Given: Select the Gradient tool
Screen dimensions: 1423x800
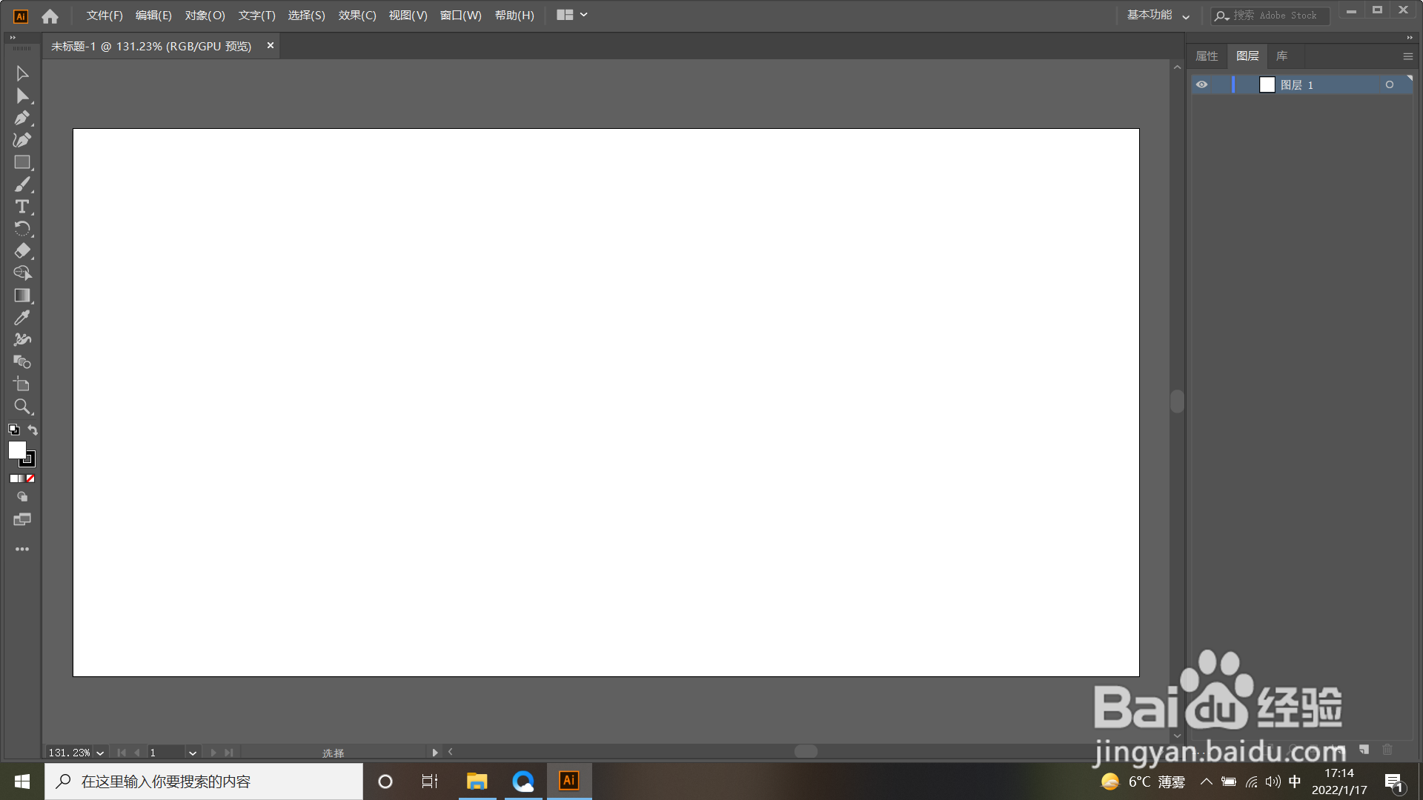Looking at the screenshot, I should point(21,296).
